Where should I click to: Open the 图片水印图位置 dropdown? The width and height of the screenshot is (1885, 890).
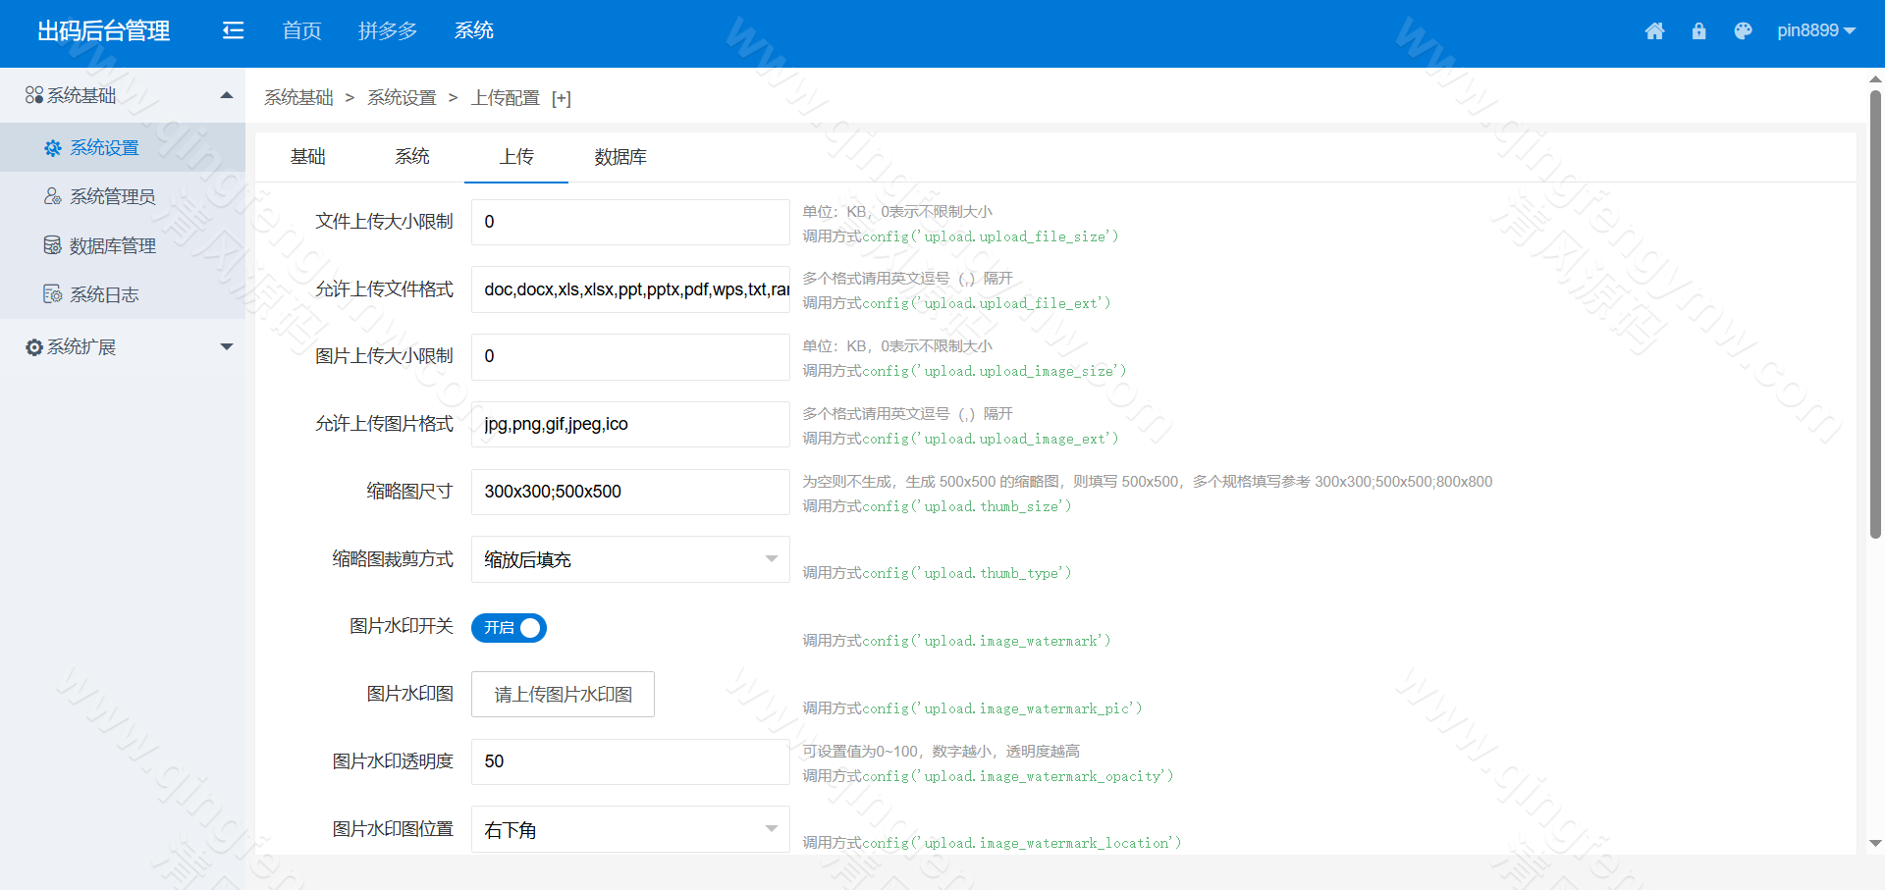[x=630, y=830]
